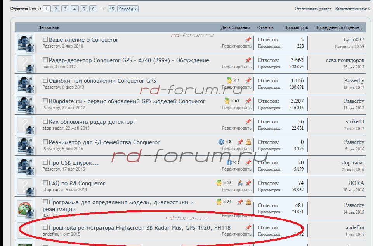Click the star icon on the RDupdate.ru thread
The width and height of the screenshot is (373, 246).
pyautogui.click(x=227, y=101)
